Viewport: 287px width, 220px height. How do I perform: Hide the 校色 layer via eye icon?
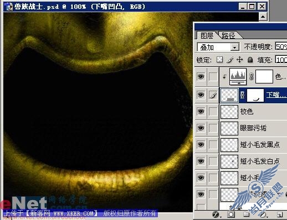pyautogui.click(x=201, y=112)
